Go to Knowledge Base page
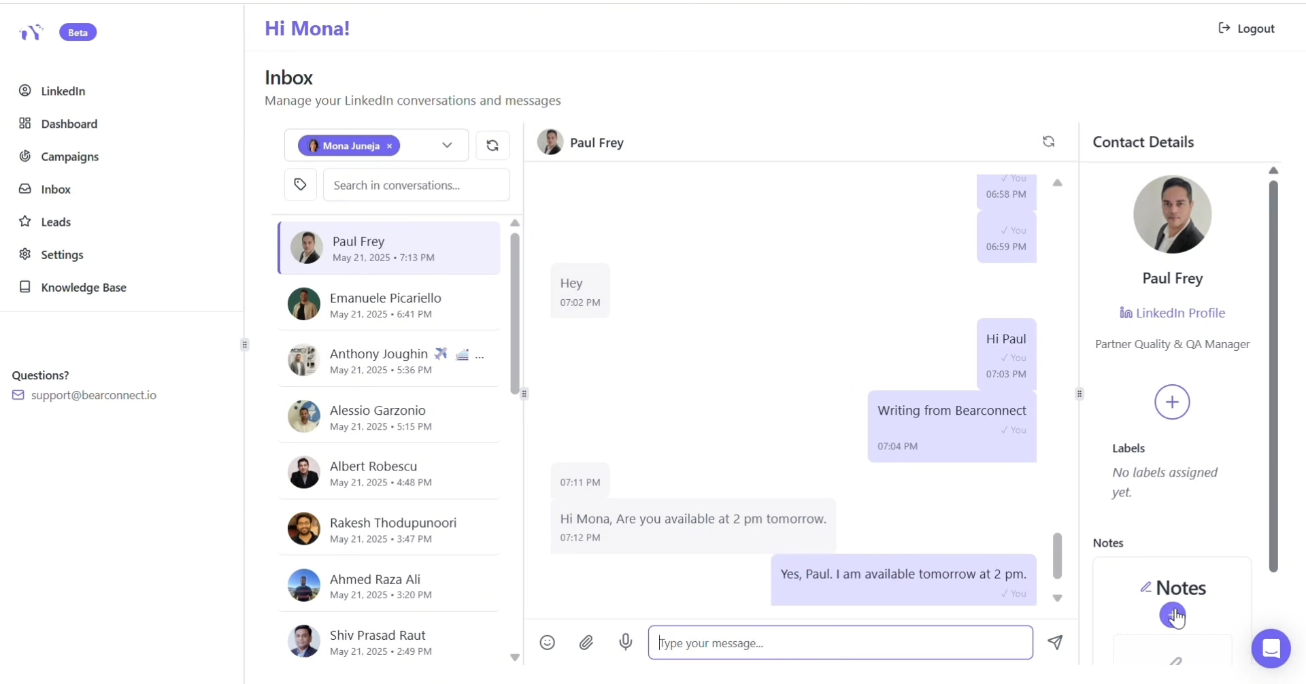The image size is (1306, 684). click(83, 288)
